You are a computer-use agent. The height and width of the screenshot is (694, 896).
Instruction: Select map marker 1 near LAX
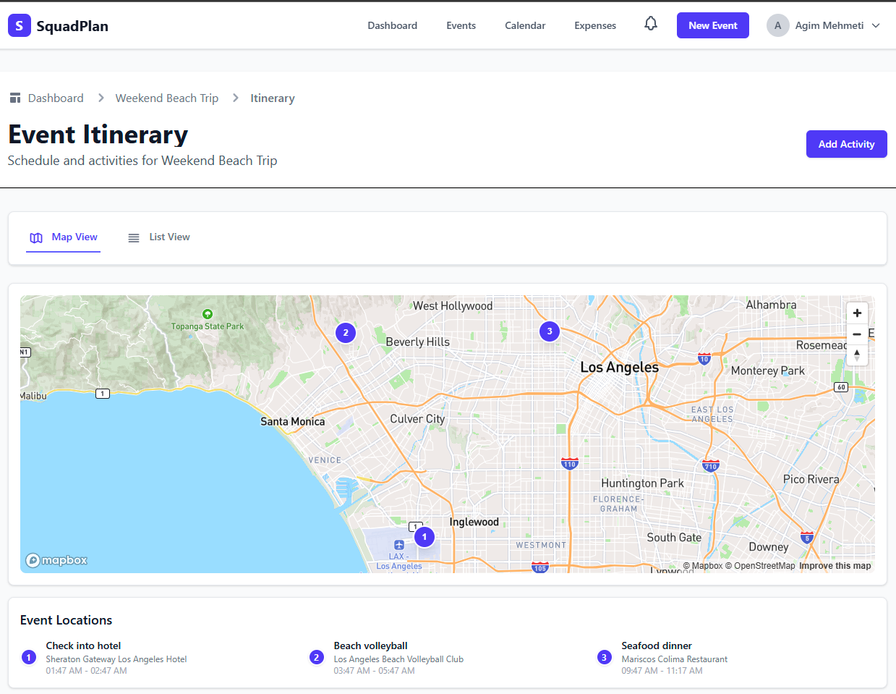click(x=424, y=536)
